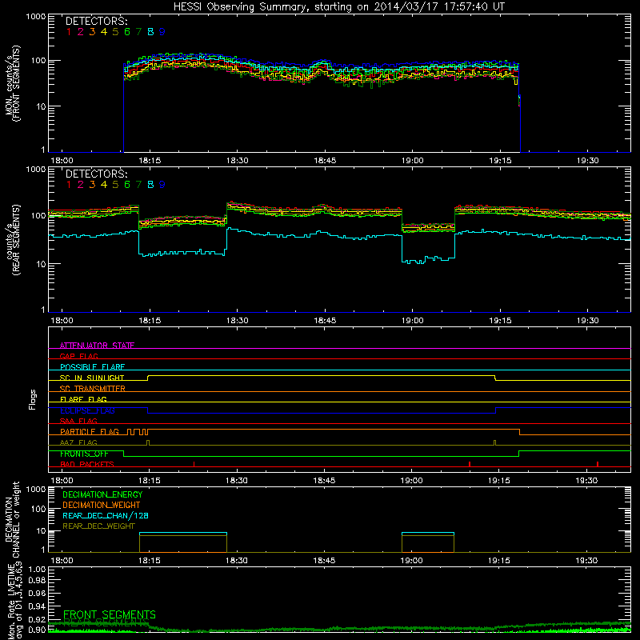
Task: Click the DECIMATION_WEIGHT legend entry
Action: [102, 505]
